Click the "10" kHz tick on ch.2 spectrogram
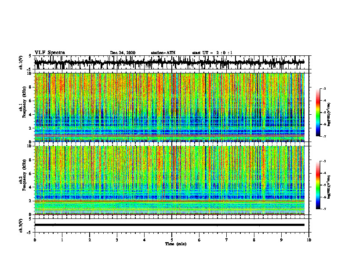The width and height of the screenshot is (348, 269). coord(30,146)
